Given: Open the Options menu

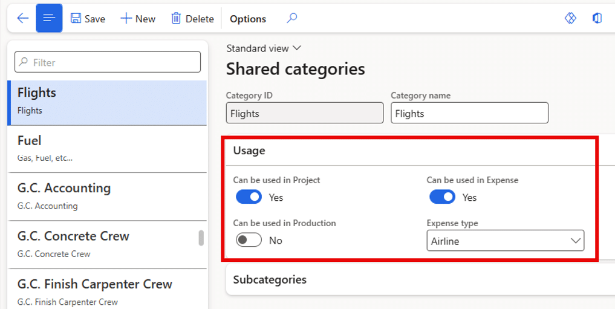Looking at the screenshot, I should [248, 19].
